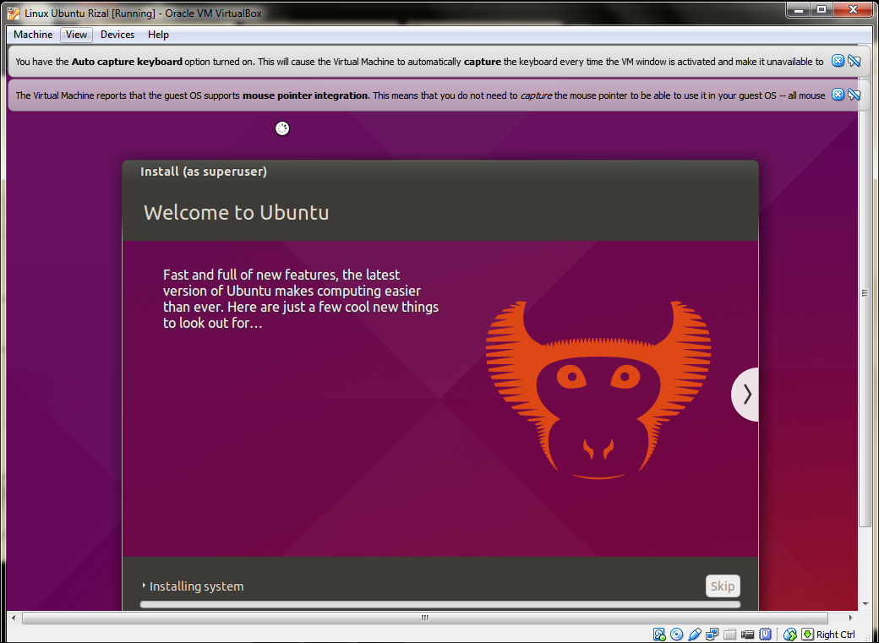Open the Devices menu
Screen dimensions: 879x643
[117, 35]
